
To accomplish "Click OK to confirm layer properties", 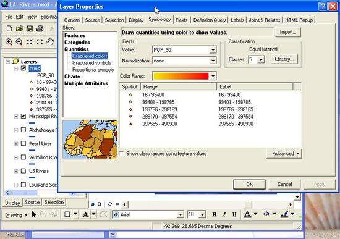I will point(249,184).
